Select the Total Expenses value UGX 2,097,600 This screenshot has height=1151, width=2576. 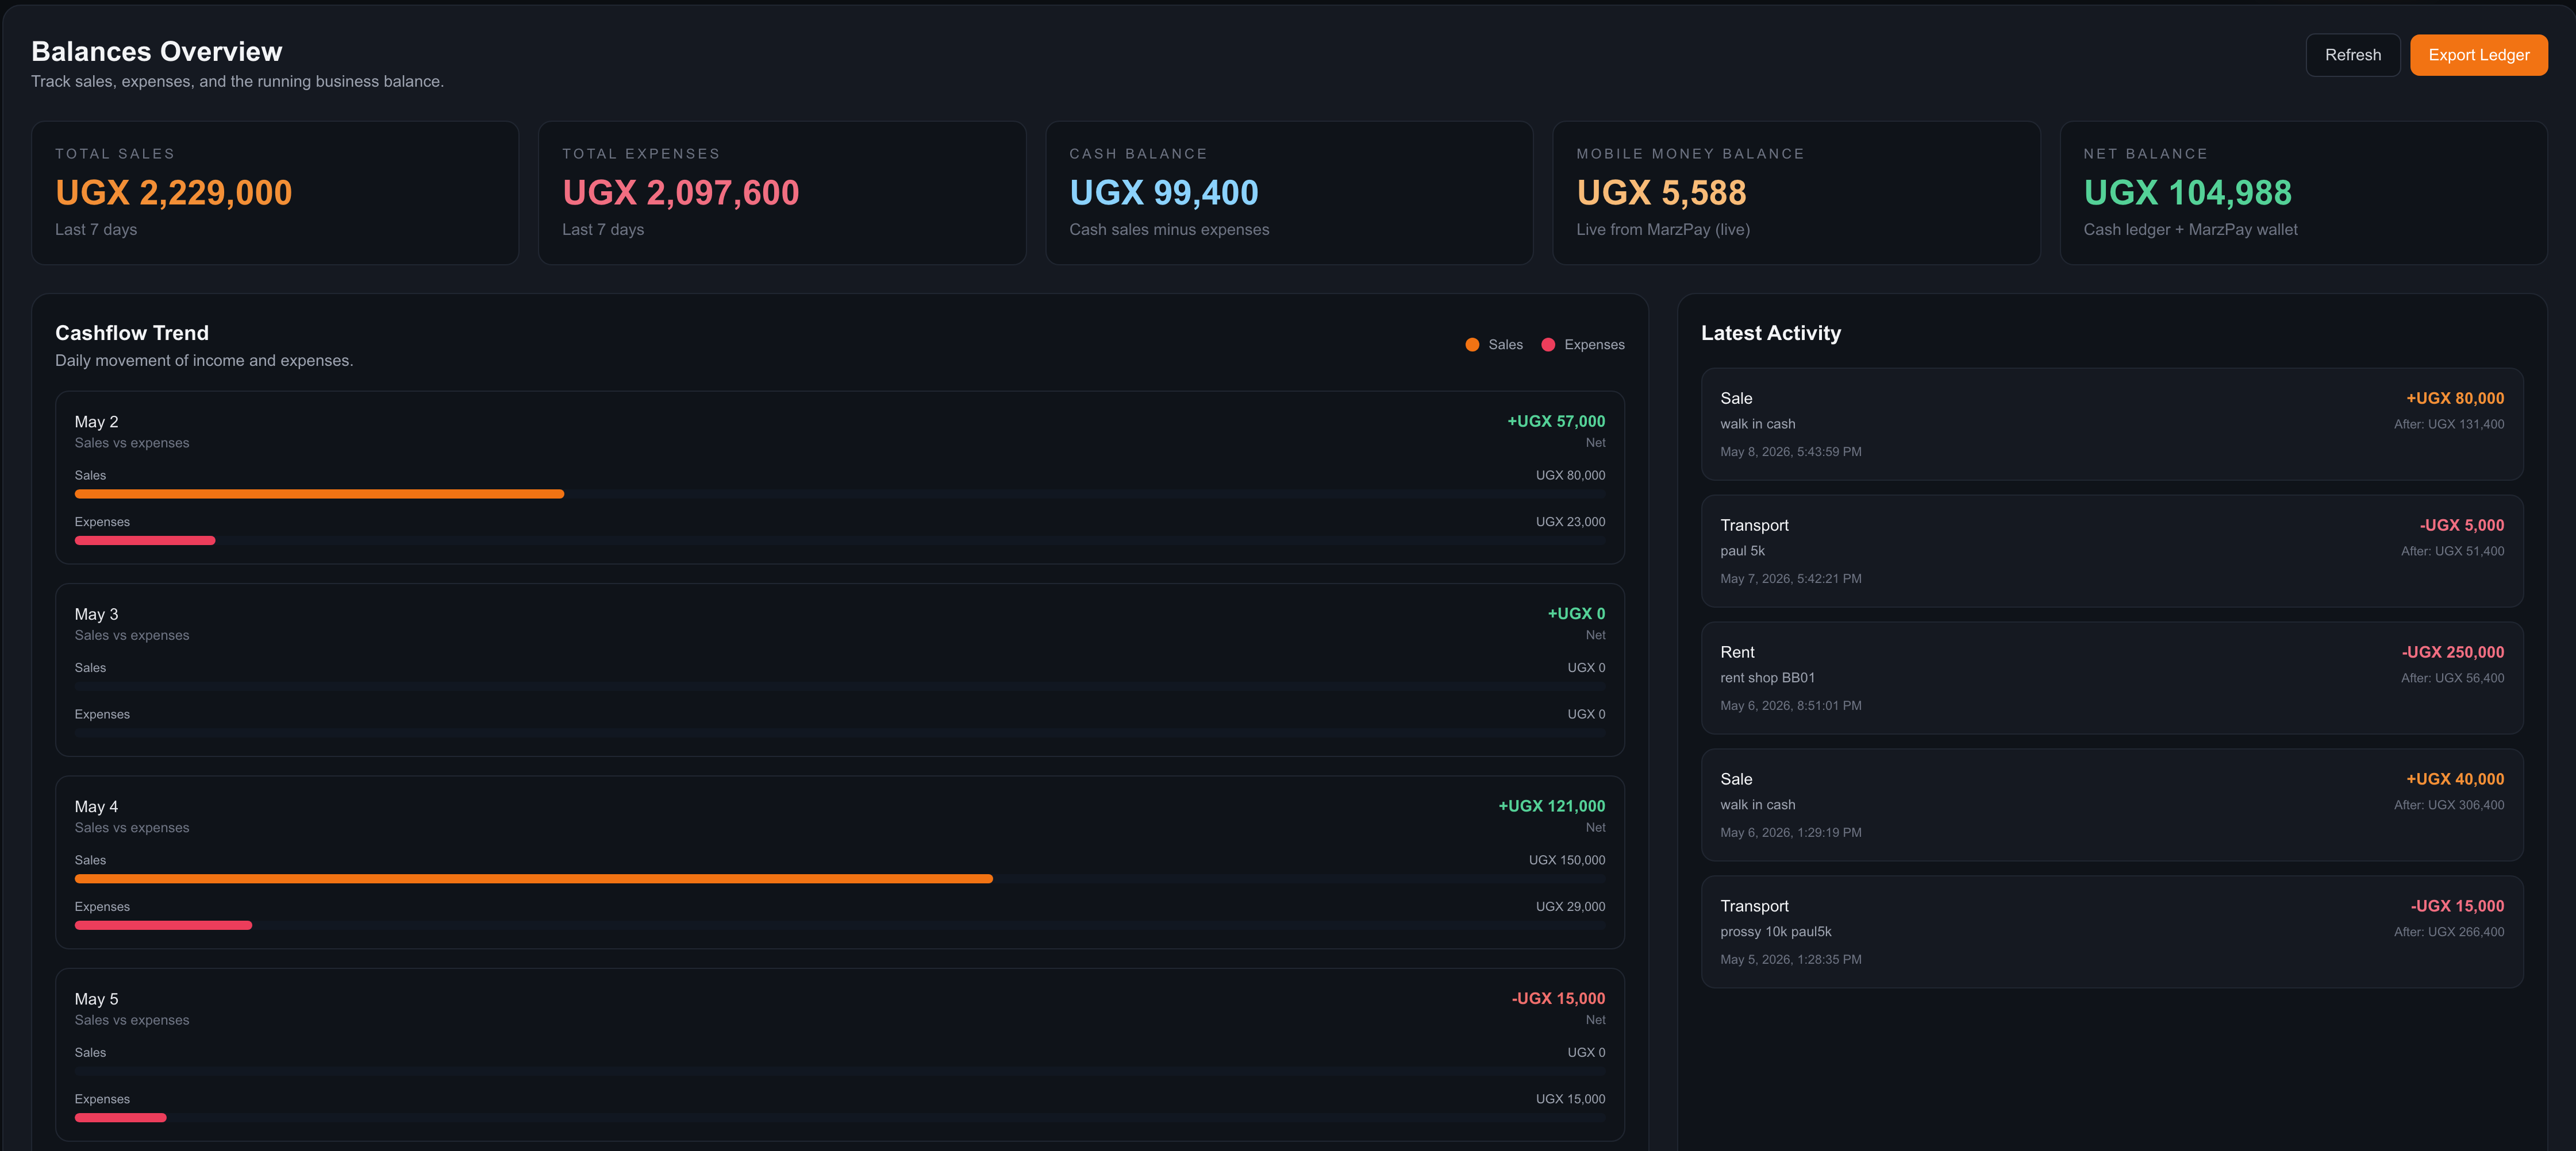point(680,193)
